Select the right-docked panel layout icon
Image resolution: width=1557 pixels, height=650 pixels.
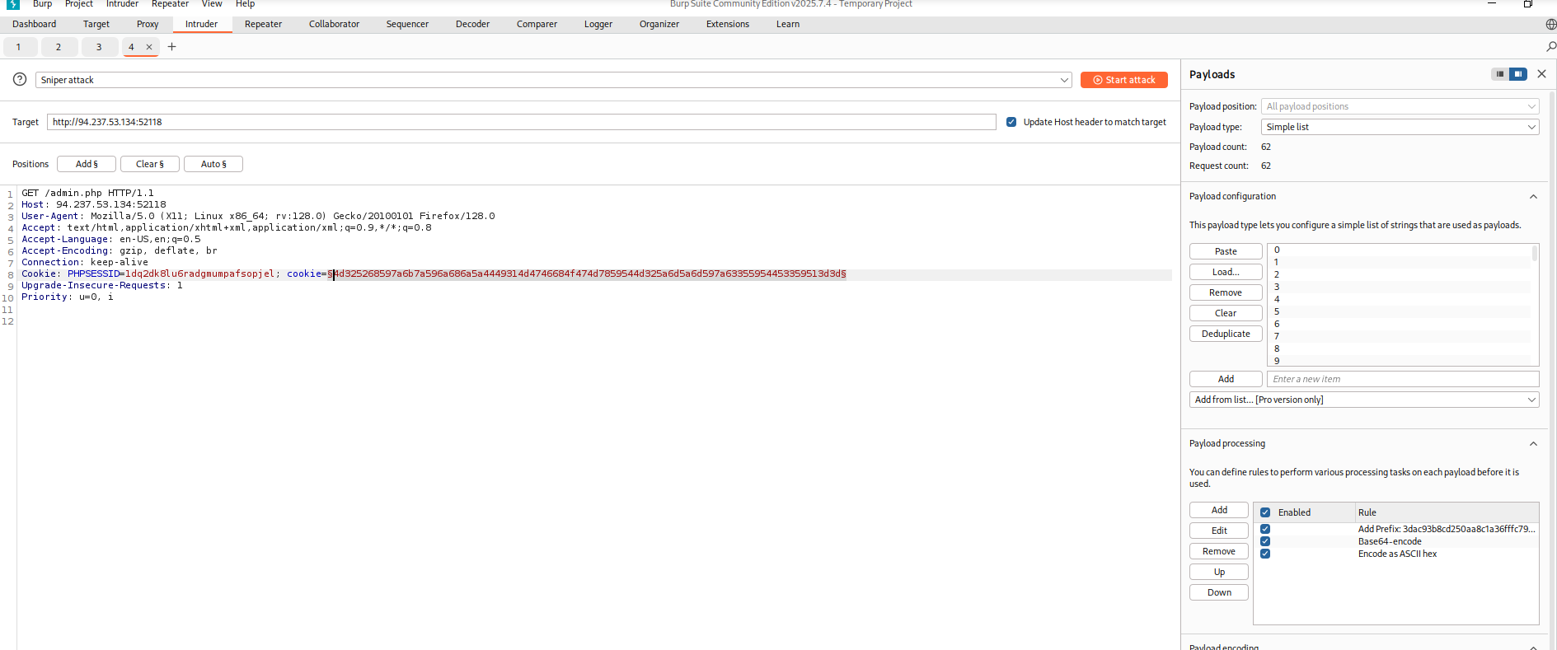pyautogui.click(x=1517, y=74)
